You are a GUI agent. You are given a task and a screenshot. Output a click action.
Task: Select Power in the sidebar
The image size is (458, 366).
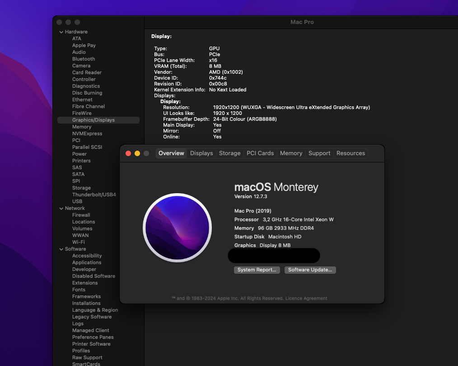tap(79, 154)
